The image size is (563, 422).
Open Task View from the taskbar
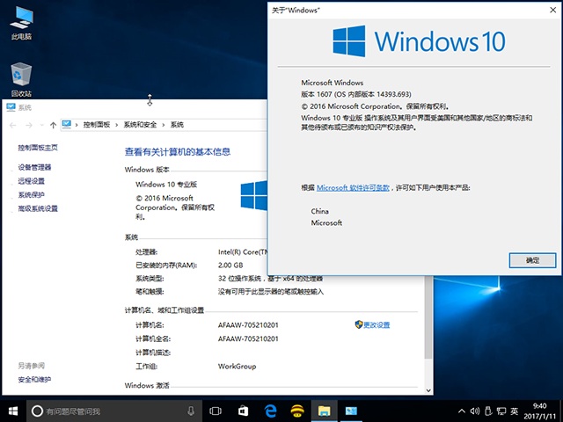216,411
